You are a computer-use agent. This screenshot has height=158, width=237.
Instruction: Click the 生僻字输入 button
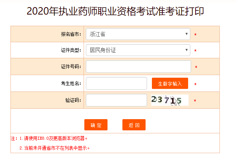pyautogui.click(x=170, y=83)
